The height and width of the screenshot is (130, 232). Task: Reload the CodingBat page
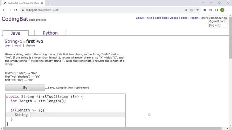tap(16, 10)
